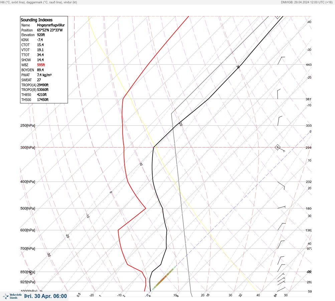This screenshot has height=301, width=335.
Task: Click the 250[hPa] pressure label
Action: [28, 125]
